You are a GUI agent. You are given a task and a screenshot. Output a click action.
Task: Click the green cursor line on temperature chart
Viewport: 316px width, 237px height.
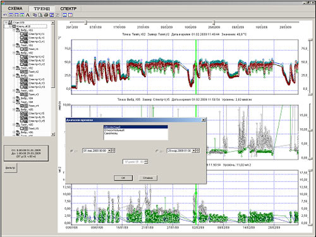click(196, 67)
